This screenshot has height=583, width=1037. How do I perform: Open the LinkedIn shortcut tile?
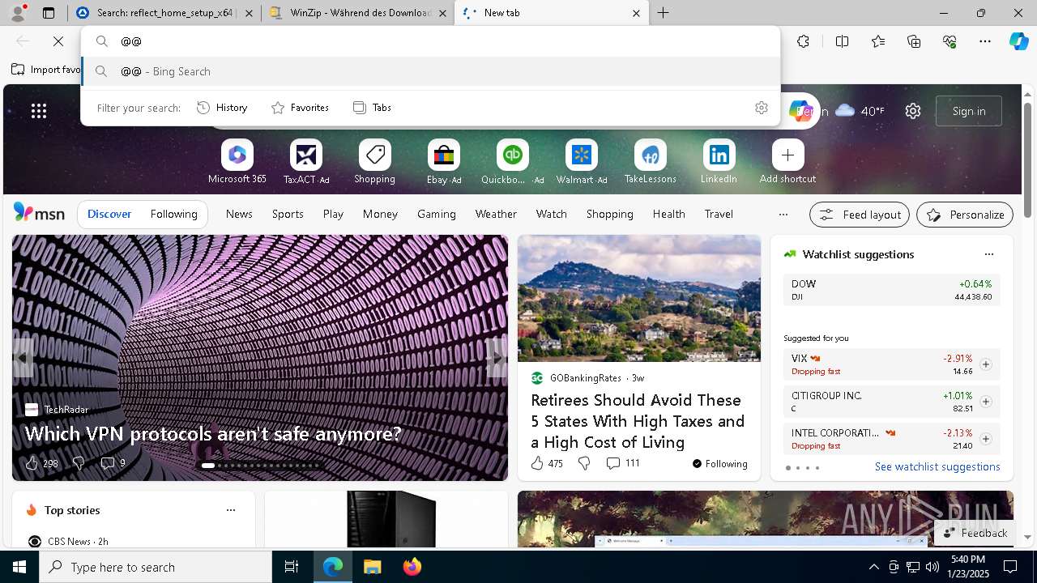(x=719, y=162)
